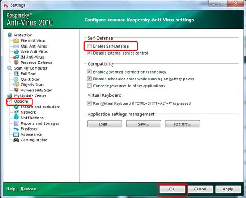Open Feedback settings
Image resolution: width=246 pixels, height=198 pixels.
pos(29,129)
